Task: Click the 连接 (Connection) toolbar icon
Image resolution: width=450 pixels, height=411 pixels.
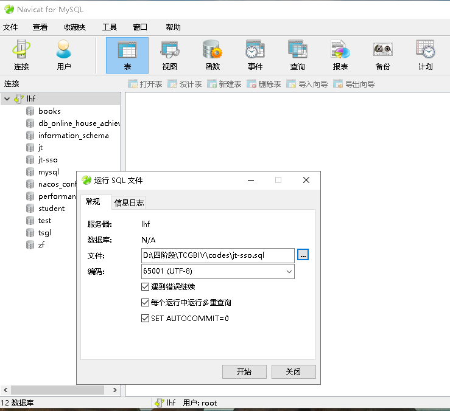Action: click(21, 55)
